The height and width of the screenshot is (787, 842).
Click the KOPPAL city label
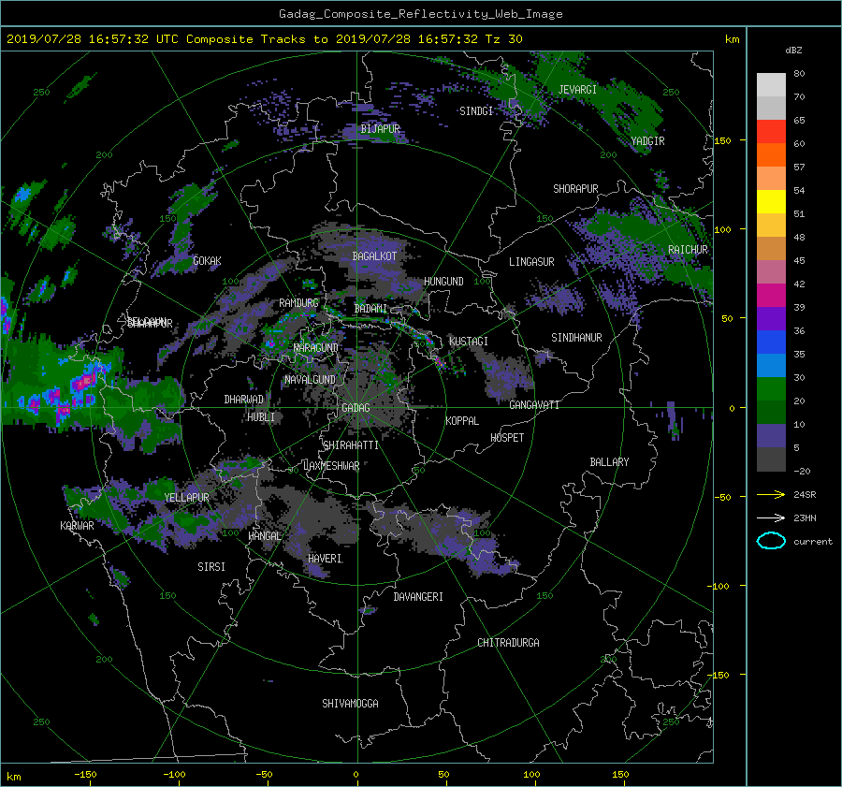[x=462, y=421]
